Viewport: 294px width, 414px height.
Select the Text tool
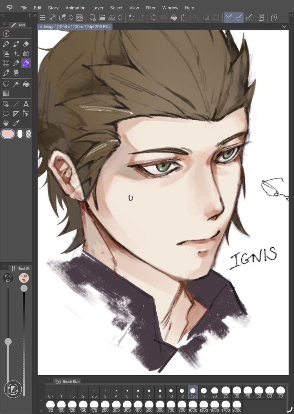click(26, 104)
